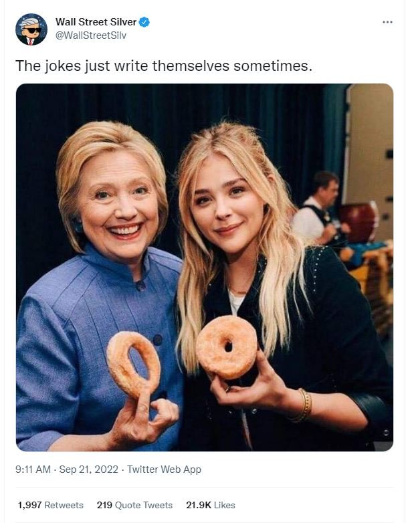Click the man in the photo background
The image size is (410, 523).
[317, 209]
